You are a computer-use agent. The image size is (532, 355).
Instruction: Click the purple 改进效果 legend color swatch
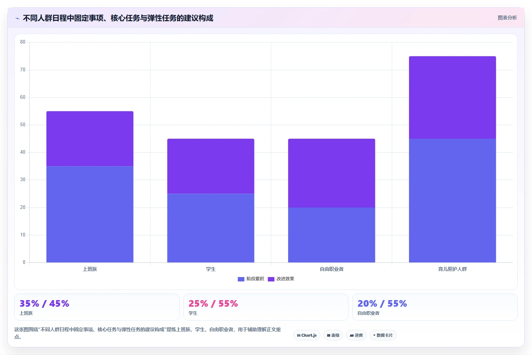(x=271, y=279)
